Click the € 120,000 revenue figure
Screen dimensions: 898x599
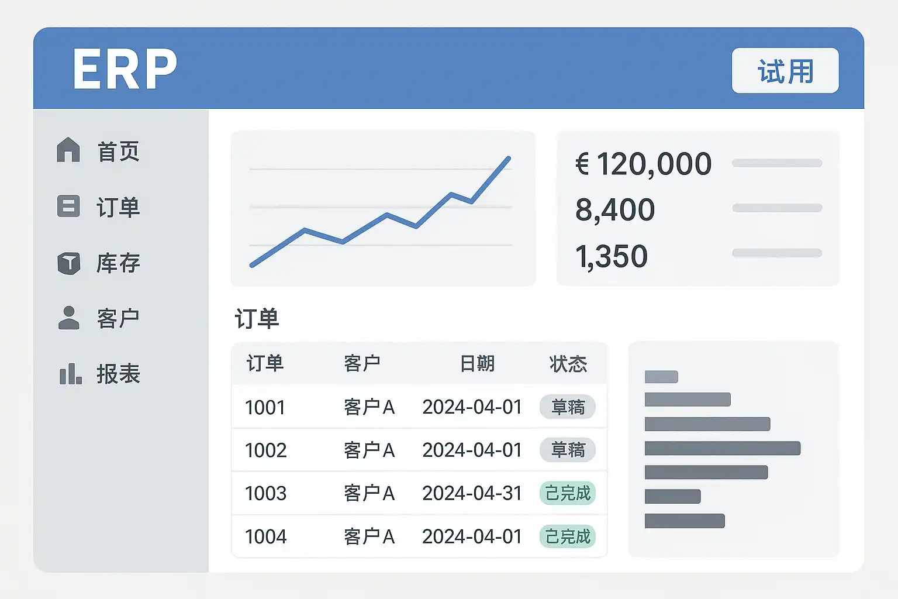643,164
